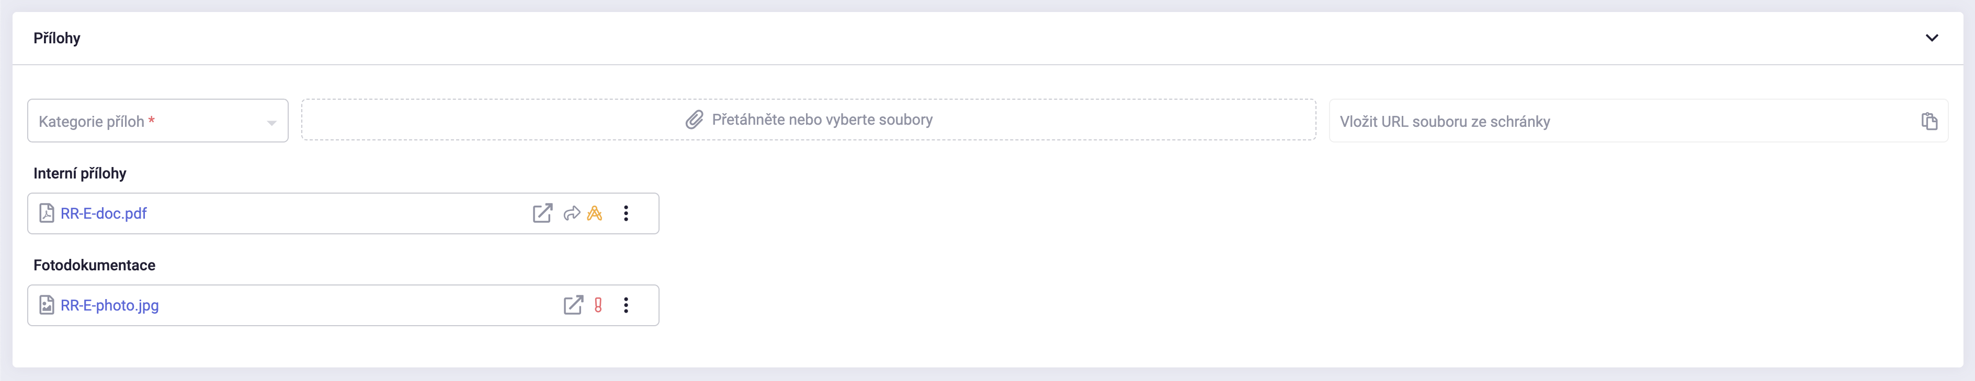The image size is (1975, 381).
Task: Open the RR-E-doc.pdf file link
Action: point(104,213)
